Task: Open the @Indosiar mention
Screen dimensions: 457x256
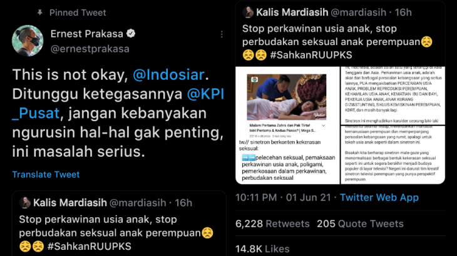Action: point(169,75)
